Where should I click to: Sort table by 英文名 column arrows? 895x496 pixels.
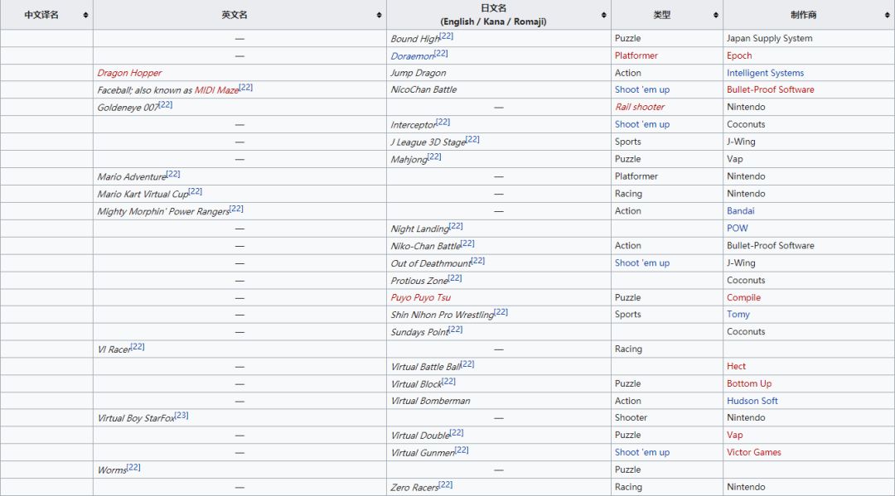[x=379, y=15]
